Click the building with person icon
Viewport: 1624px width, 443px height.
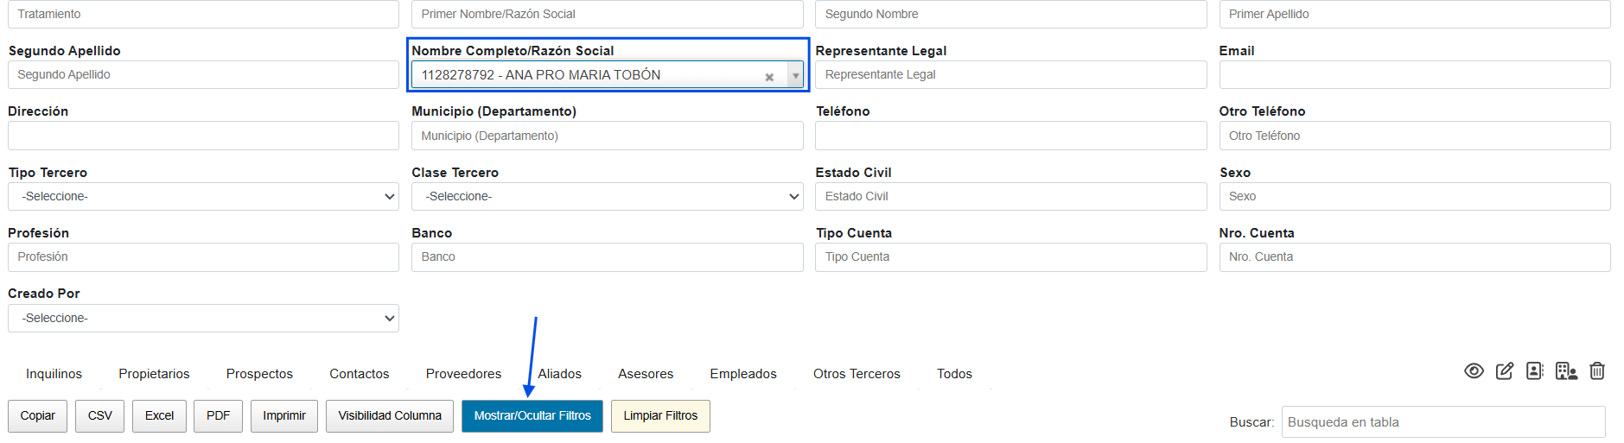pyautogui.click(x=1566, y=370)
